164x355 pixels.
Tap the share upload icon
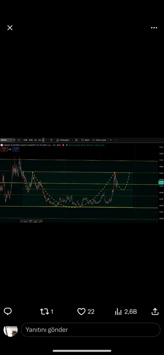tap(155, 311)
